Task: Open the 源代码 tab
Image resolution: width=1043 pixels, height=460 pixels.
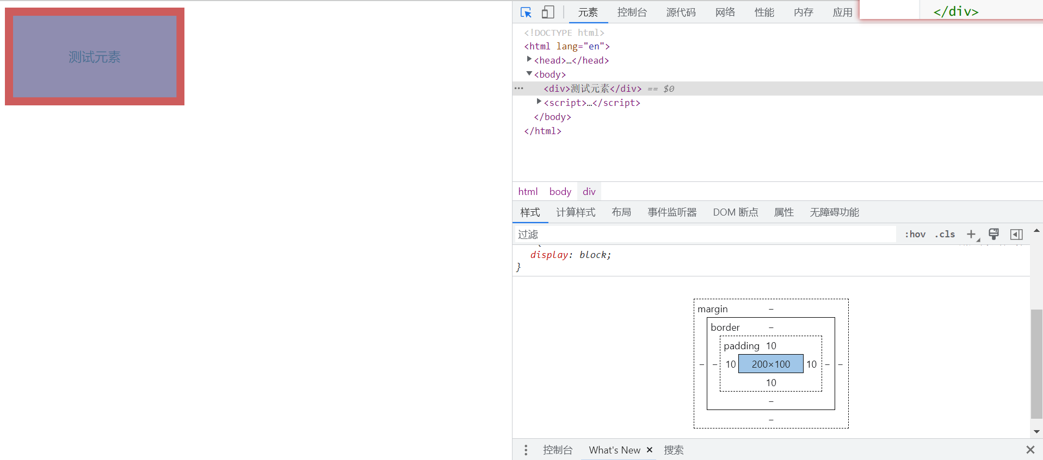Action: pyautogui.click(x=681, y=12)
